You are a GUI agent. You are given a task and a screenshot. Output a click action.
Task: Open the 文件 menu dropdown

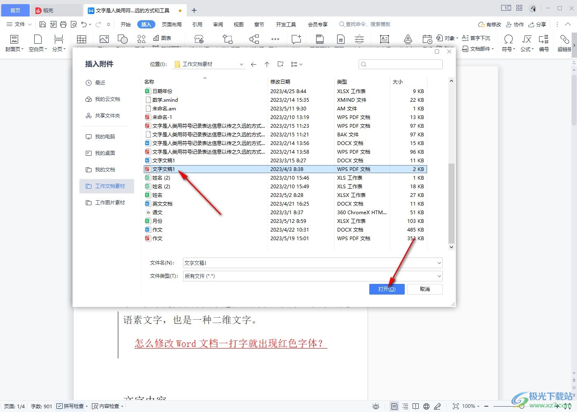point(19,24)
